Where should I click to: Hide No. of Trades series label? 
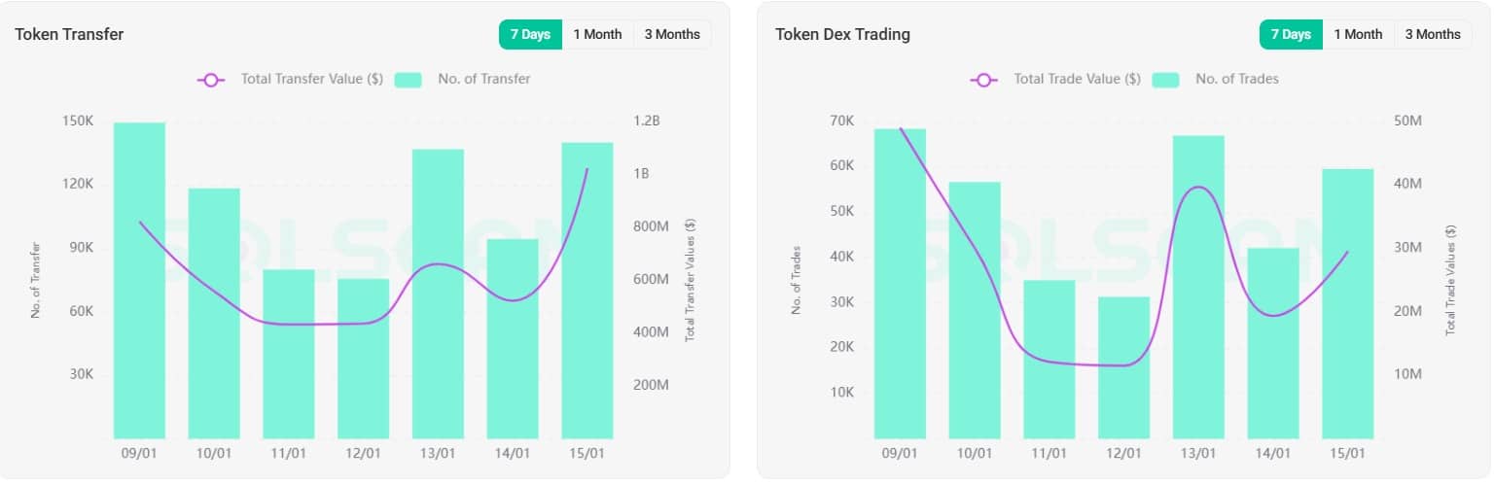(1236, 80)
